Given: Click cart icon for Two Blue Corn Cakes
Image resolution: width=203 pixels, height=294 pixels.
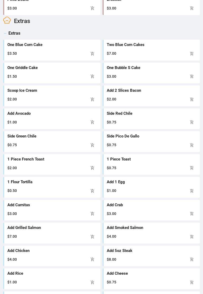Looking at the screenshot, I should point(192,54).
